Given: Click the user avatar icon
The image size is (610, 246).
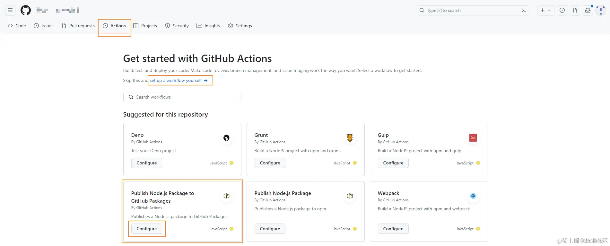Looking at the screenshot, I should point(600,10).
